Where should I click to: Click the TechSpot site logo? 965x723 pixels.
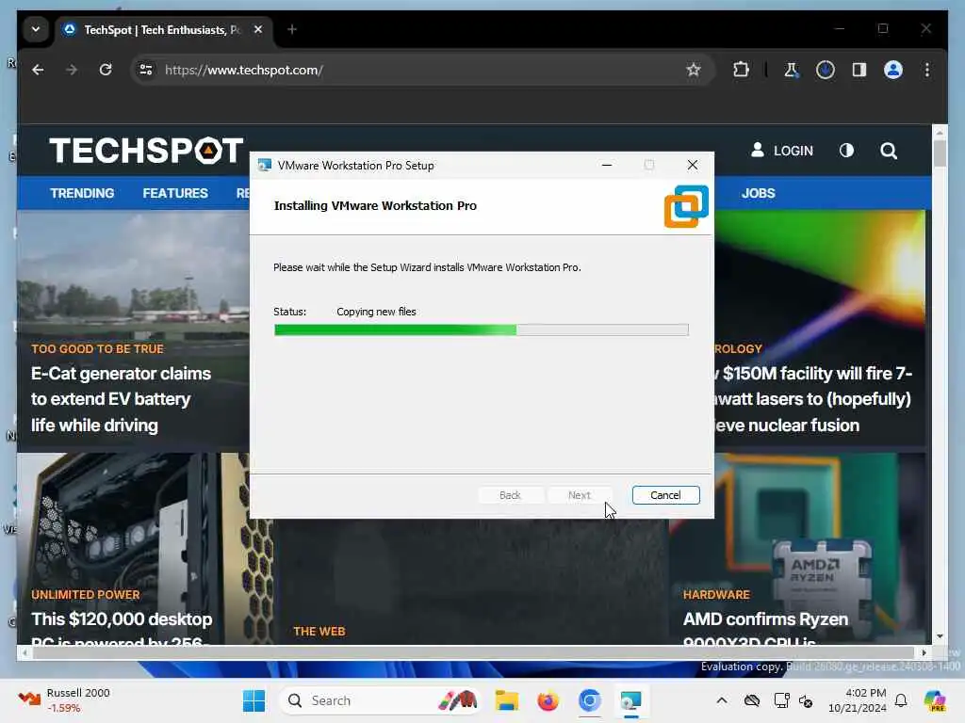point(146,151)
